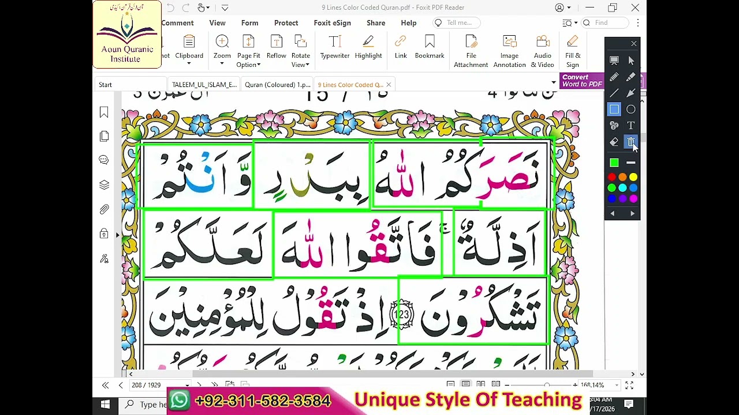Select the pencil drawing tool
The image size is (739, 415).
[x=614, y=77]
